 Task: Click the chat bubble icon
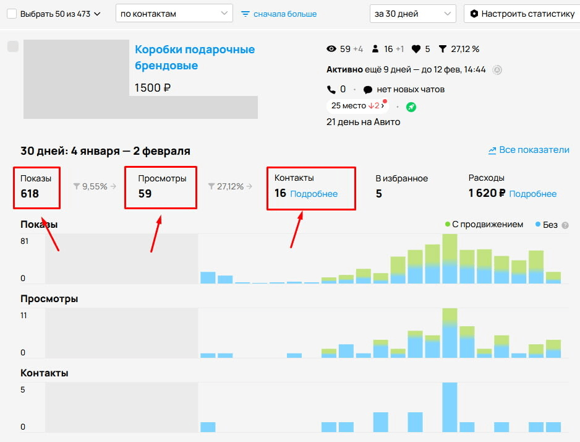[368, 90]
